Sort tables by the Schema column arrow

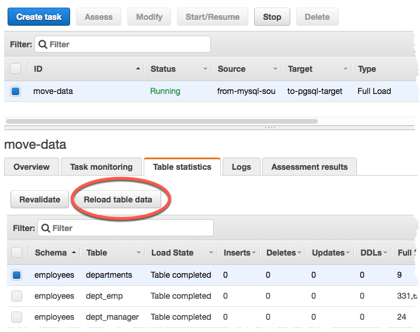[x=74, y=253]
